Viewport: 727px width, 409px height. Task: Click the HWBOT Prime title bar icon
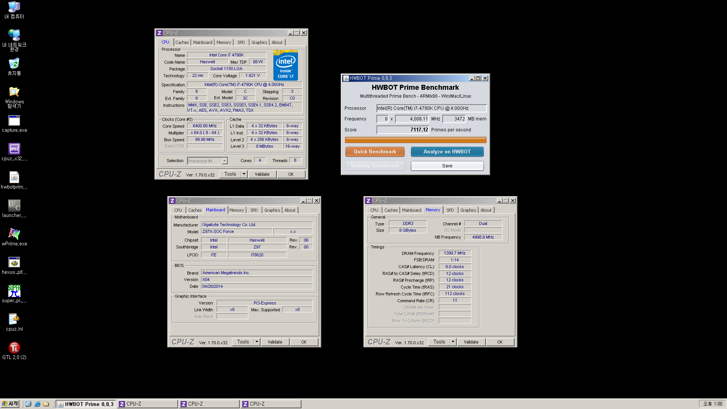[346, 78]
